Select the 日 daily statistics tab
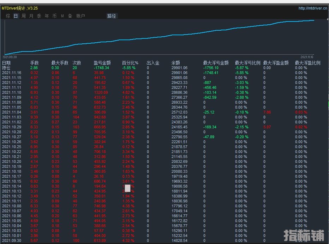The width and height of the screenshot is (329, 244). tap(16, 16)
